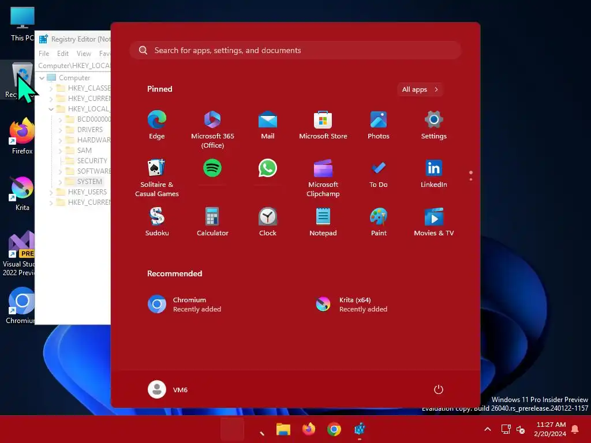This screenshot has width=591, height=443.
Task: Select Chromium desktop shortcut
Action: pos(21,306)
